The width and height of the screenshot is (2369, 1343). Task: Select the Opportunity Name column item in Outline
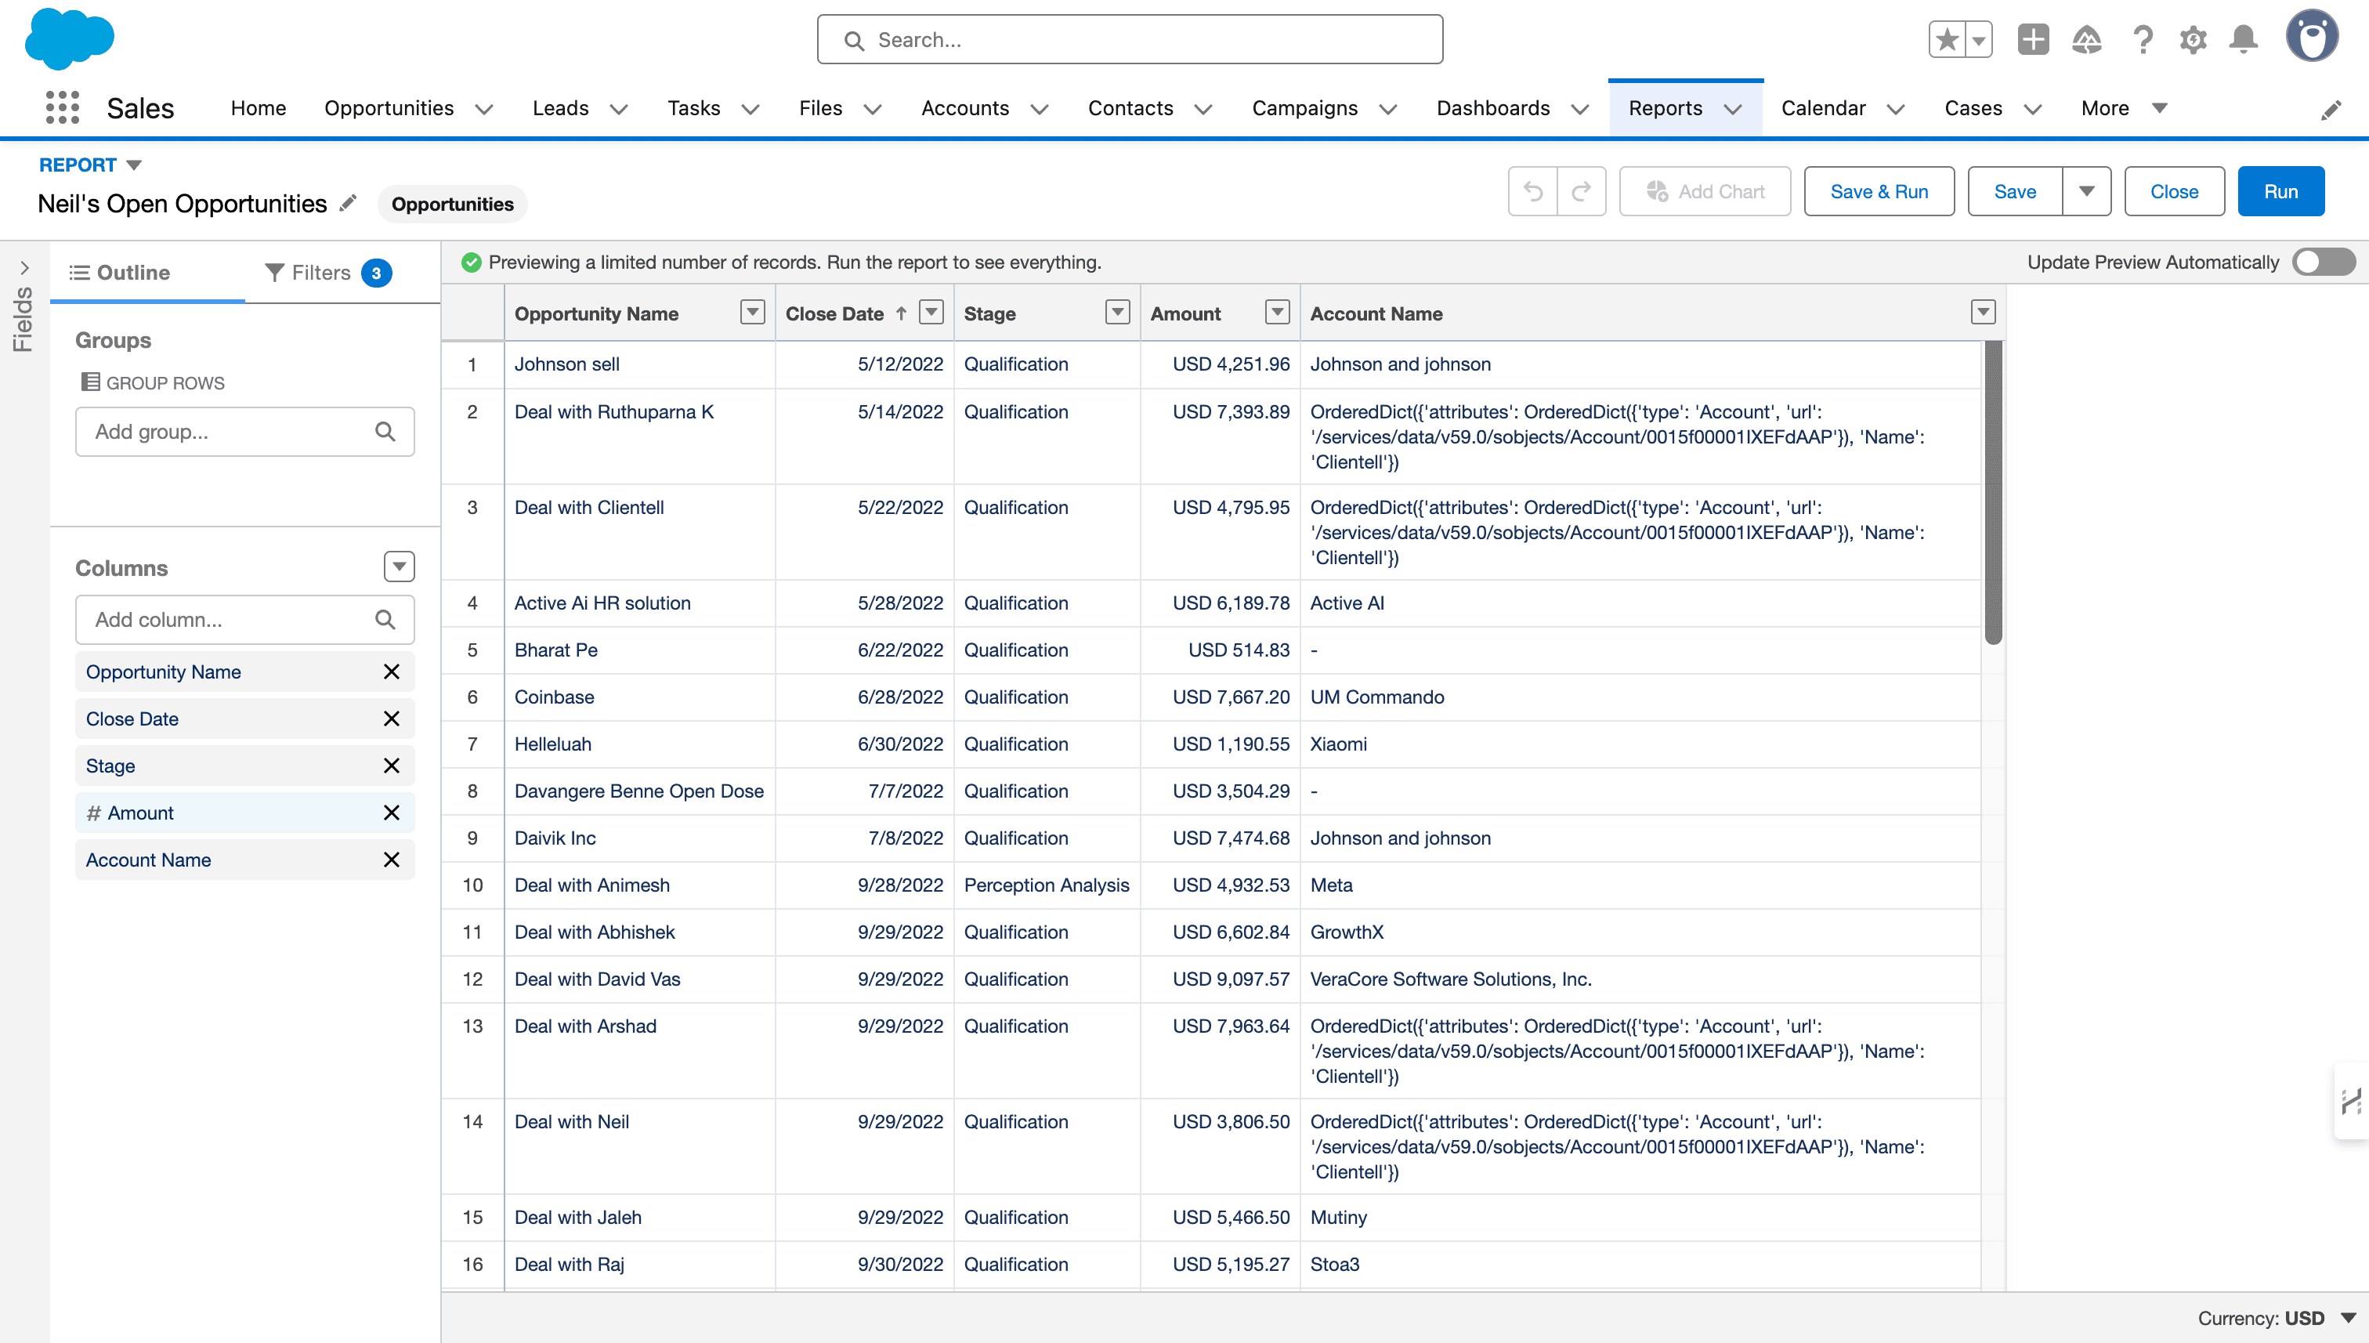click(244, 671)
